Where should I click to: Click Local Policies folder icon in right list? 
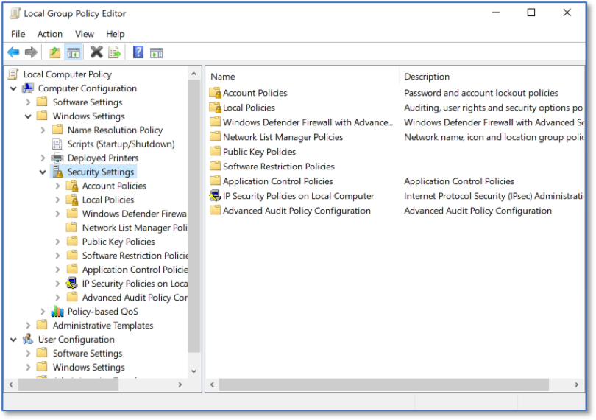point(215,108)
